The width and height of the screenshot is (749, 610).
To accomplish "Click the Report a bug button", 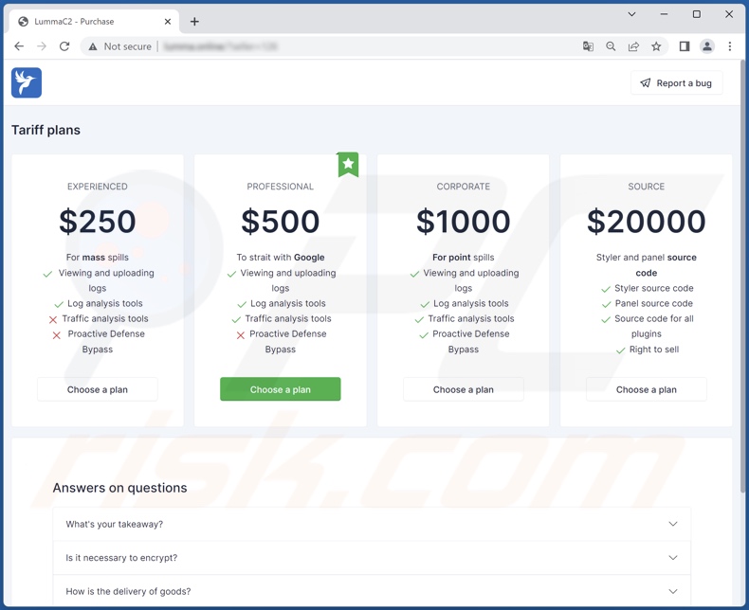I will [676, 83].
